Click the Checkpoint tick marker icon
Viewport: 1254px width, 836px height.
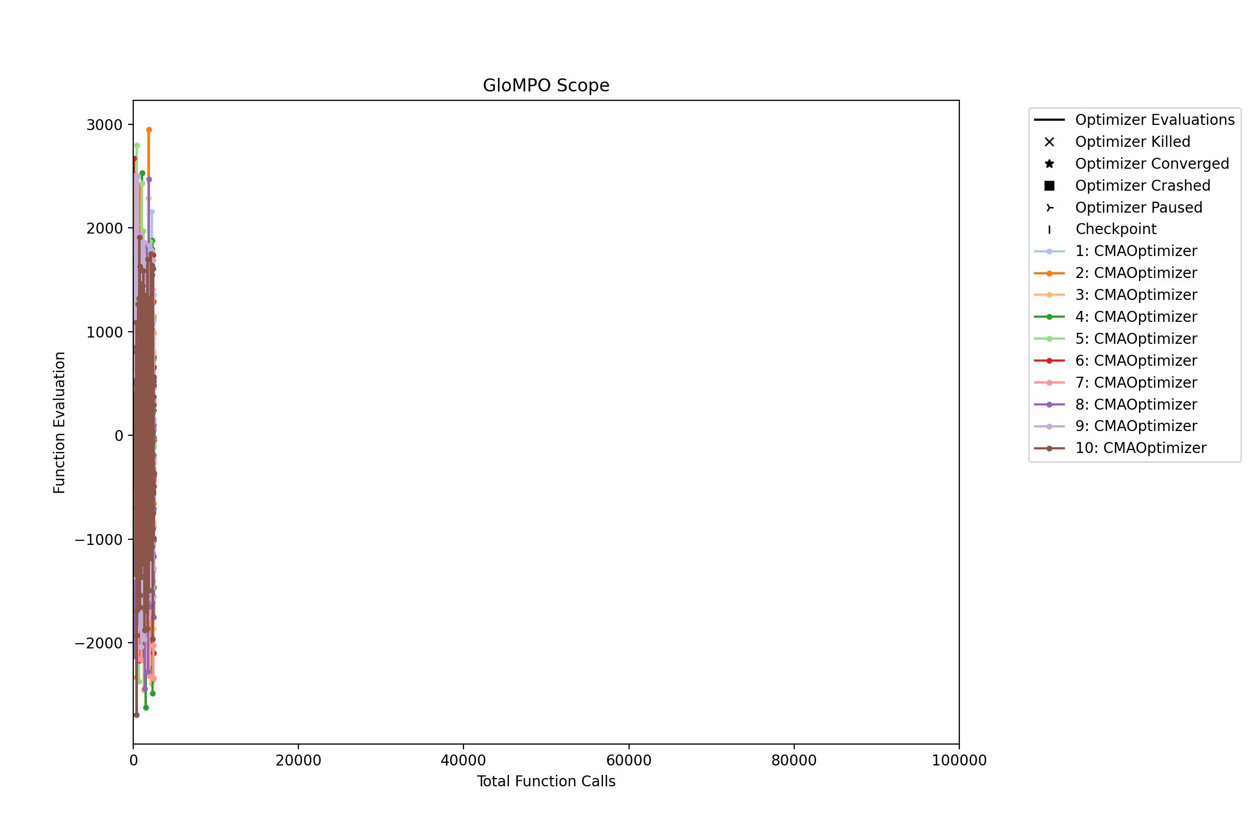tap(1049, 229)
